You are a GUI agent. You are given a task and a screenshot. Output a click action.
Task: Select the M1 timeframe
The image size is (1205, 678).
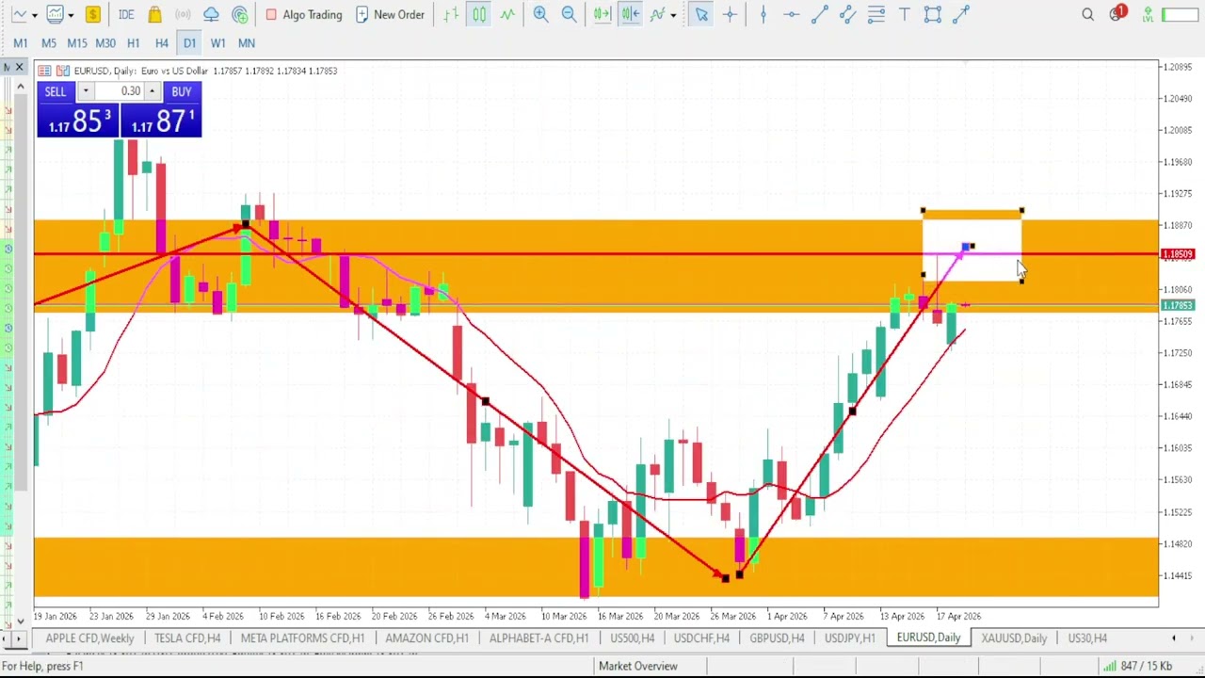[x=20, y=42]
